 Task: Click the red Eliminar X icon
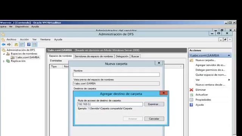(x=191, y=90)
